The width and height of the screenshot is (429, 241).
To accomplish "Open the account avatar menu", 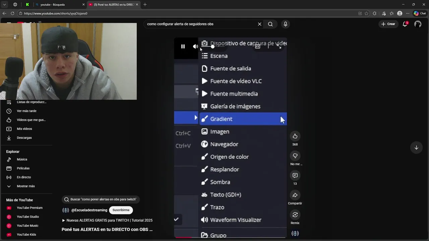I will point(418,24).
